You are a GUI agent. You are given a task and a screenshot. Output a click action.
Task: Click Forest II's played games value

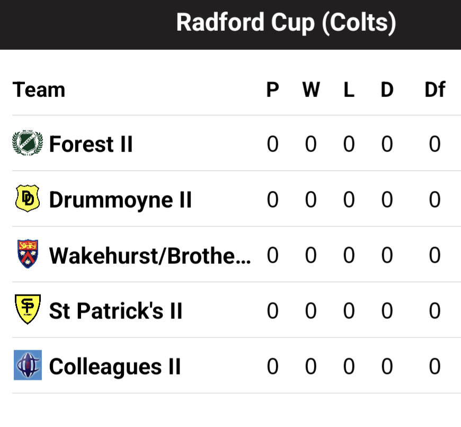tap(272, 144)
